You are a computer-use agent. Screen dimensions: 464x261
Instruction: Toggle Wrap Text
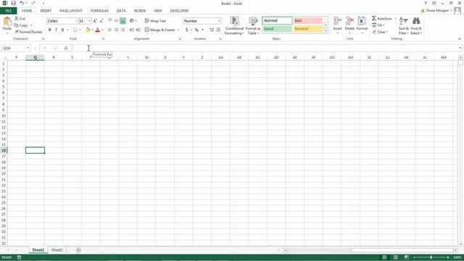pyautogui.click(x=155, y=21)
